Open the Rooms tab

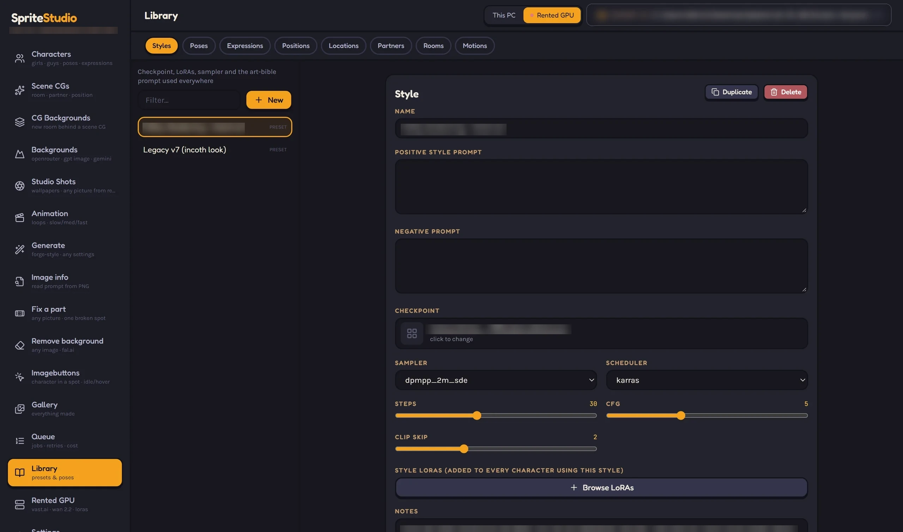click(433, 46)
